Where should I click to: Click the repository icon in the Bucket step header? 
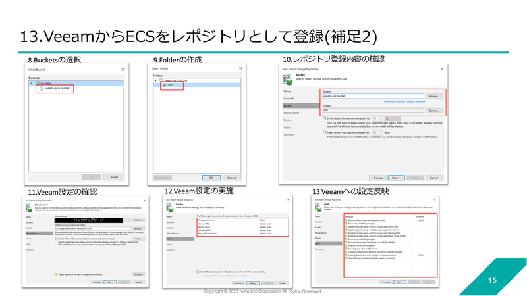click(x=288, y=79)
